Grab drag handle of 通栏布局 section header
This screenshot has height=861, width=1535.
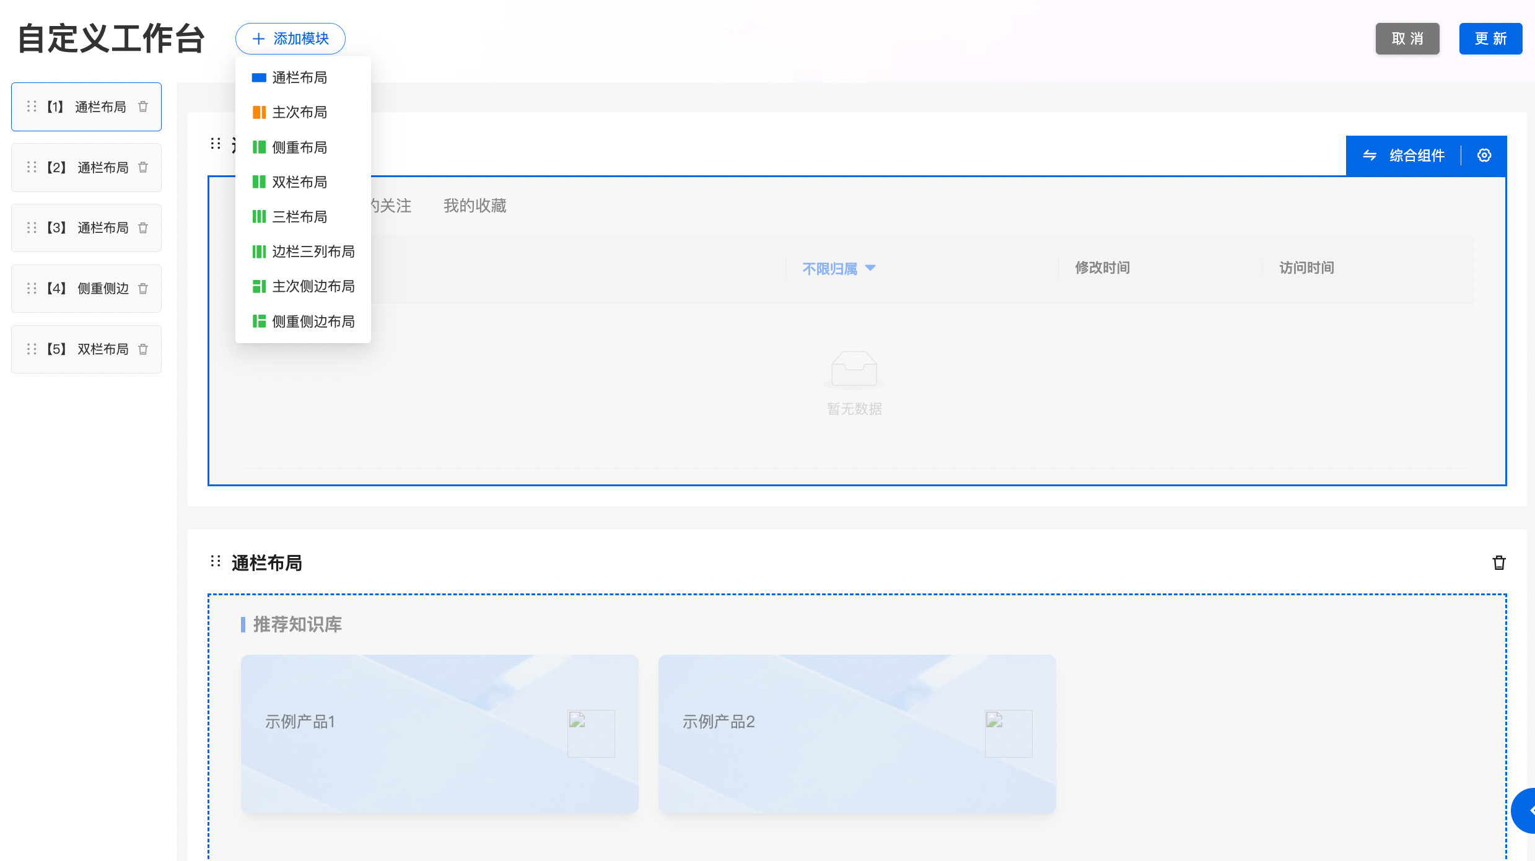216,561
